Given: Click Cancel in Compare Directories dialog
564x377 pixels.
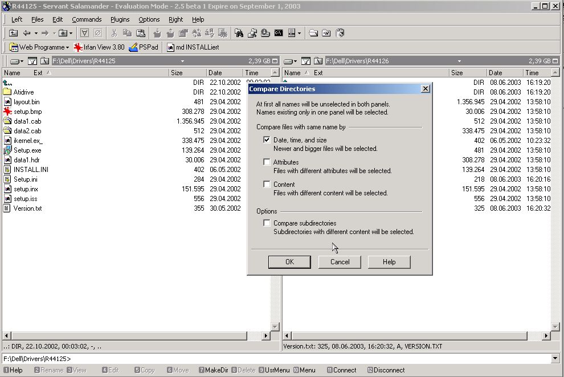Looking at the screenshot, I should (x=340, y=262).
